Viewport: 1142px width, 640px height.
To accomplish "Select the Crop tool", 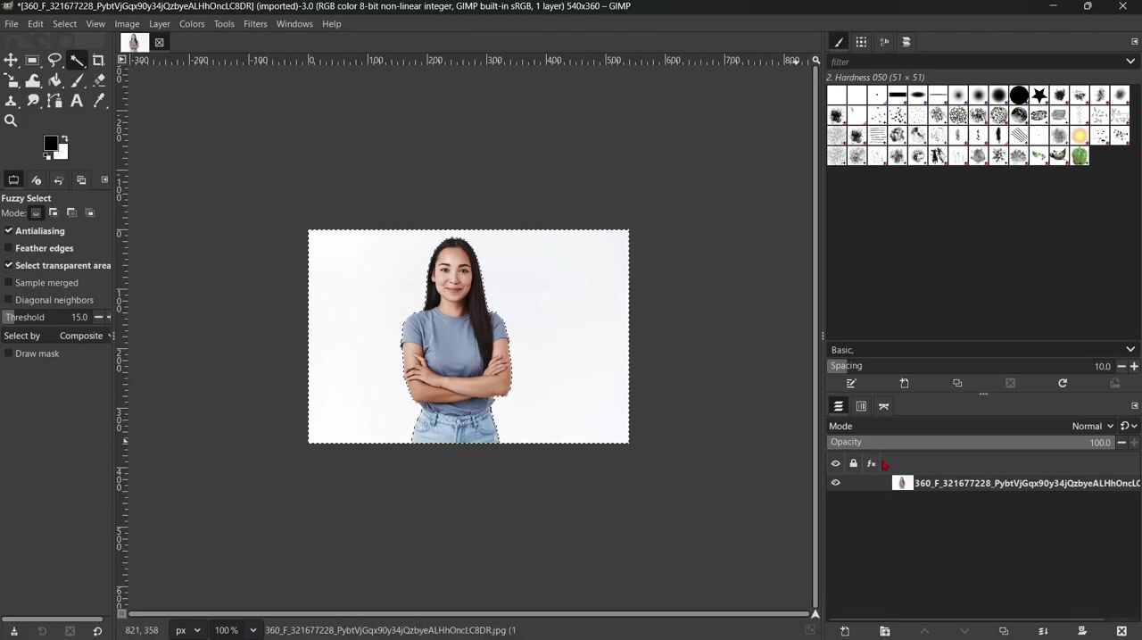I will coord(98,61).
